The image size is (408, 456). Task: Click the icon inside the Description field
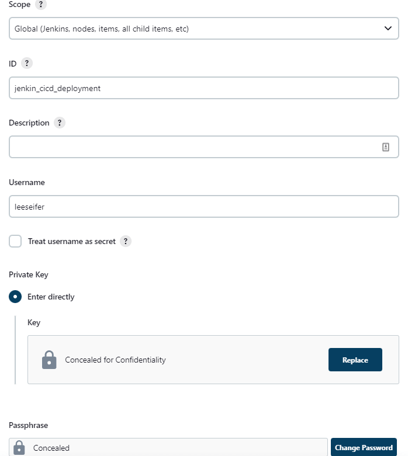click(386, 147)
